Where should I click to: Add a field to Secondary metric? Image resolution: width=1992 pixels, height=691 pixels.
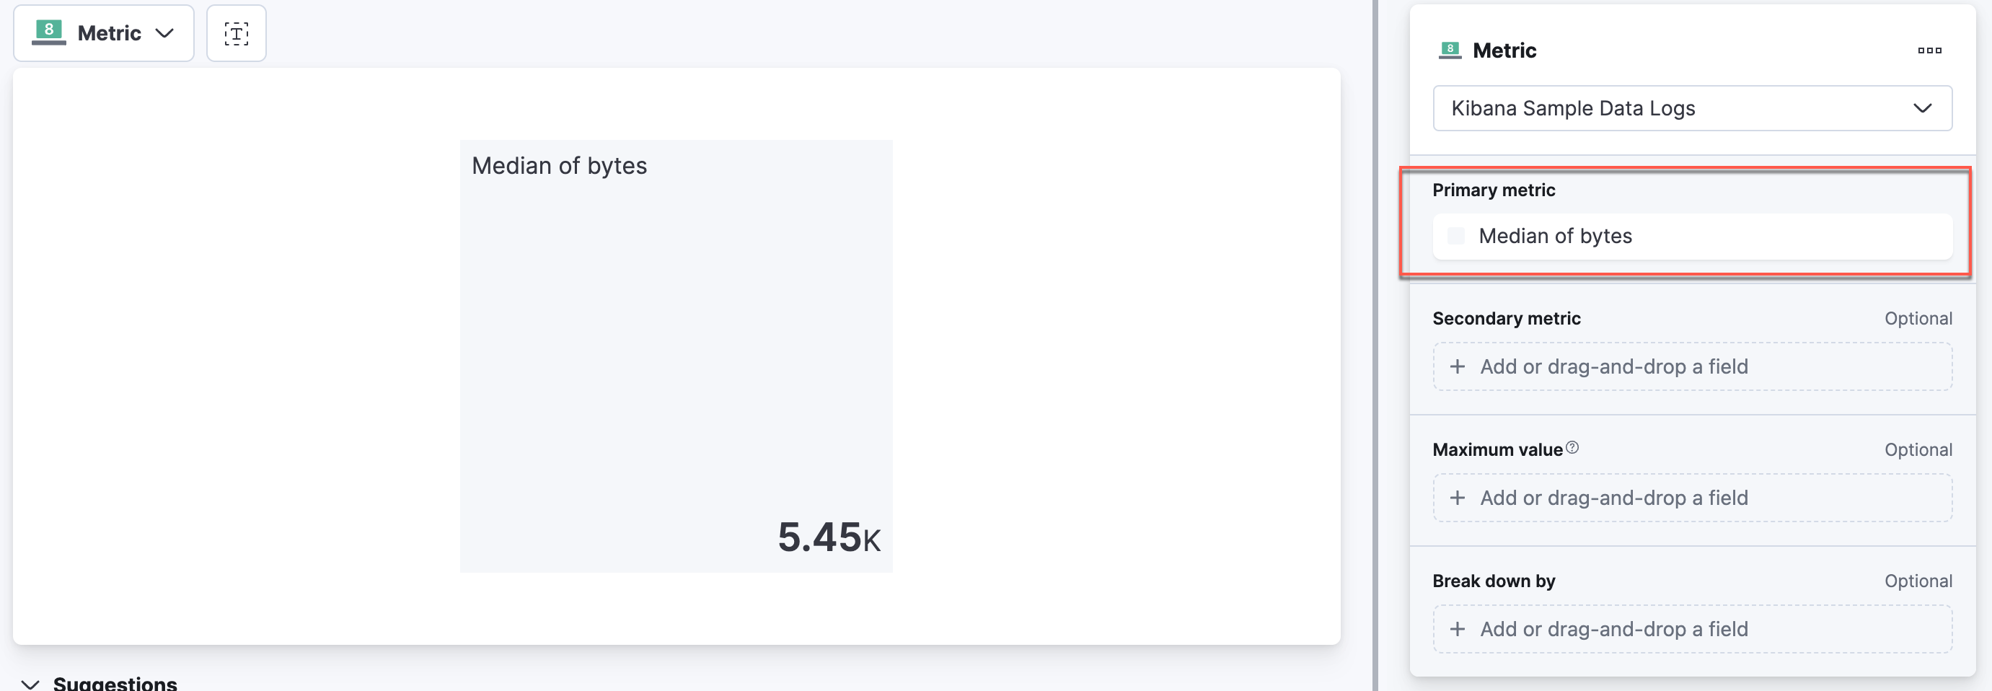pos(1692,367)
